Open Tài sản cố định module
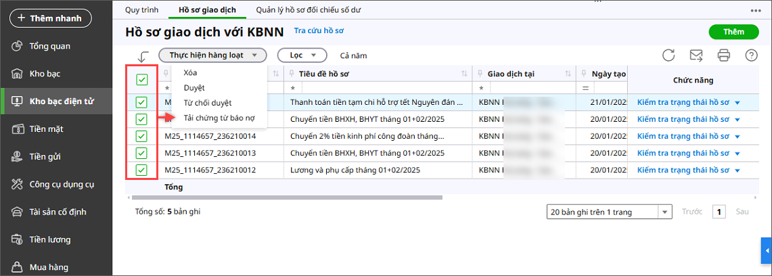Image resolution: width=772 pixels, height=276 pixels. pos(59,212)
